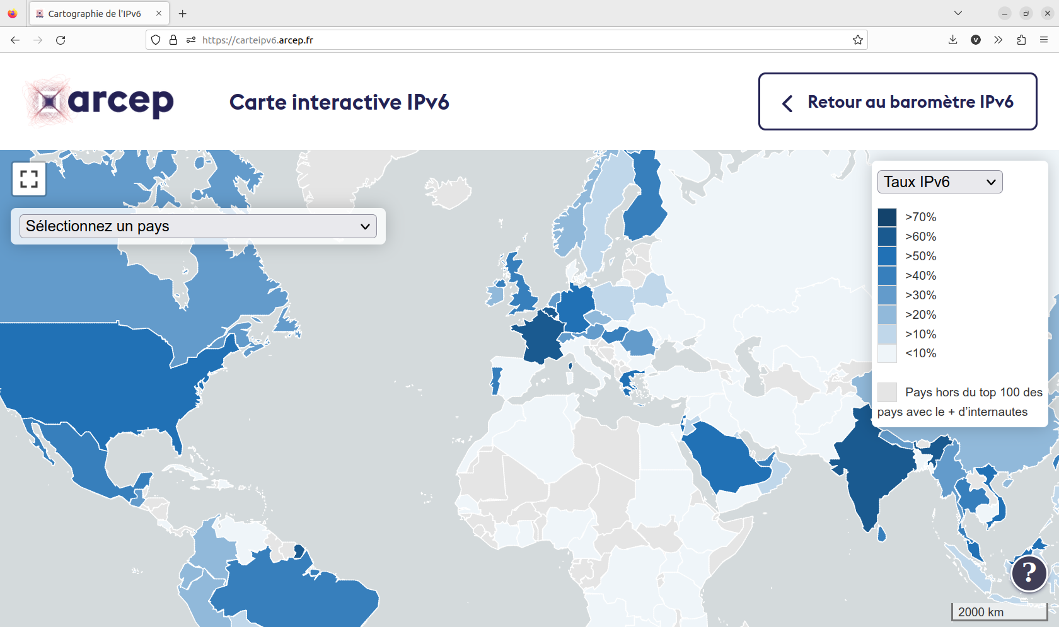Click the URL address bar
Image resolution: width=1059 pixels, height=627 pixels.
[x=504, y=40]
